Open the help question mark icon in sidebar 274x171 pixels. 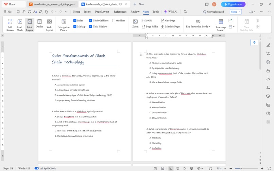pos(268,113)
